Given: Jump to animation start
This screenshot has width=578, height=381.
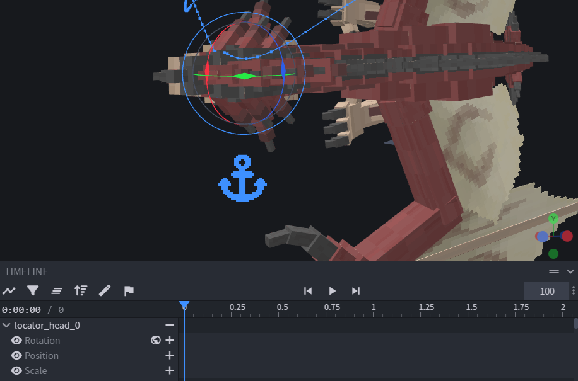Looking at the screenshot, I should pos(308,290).
